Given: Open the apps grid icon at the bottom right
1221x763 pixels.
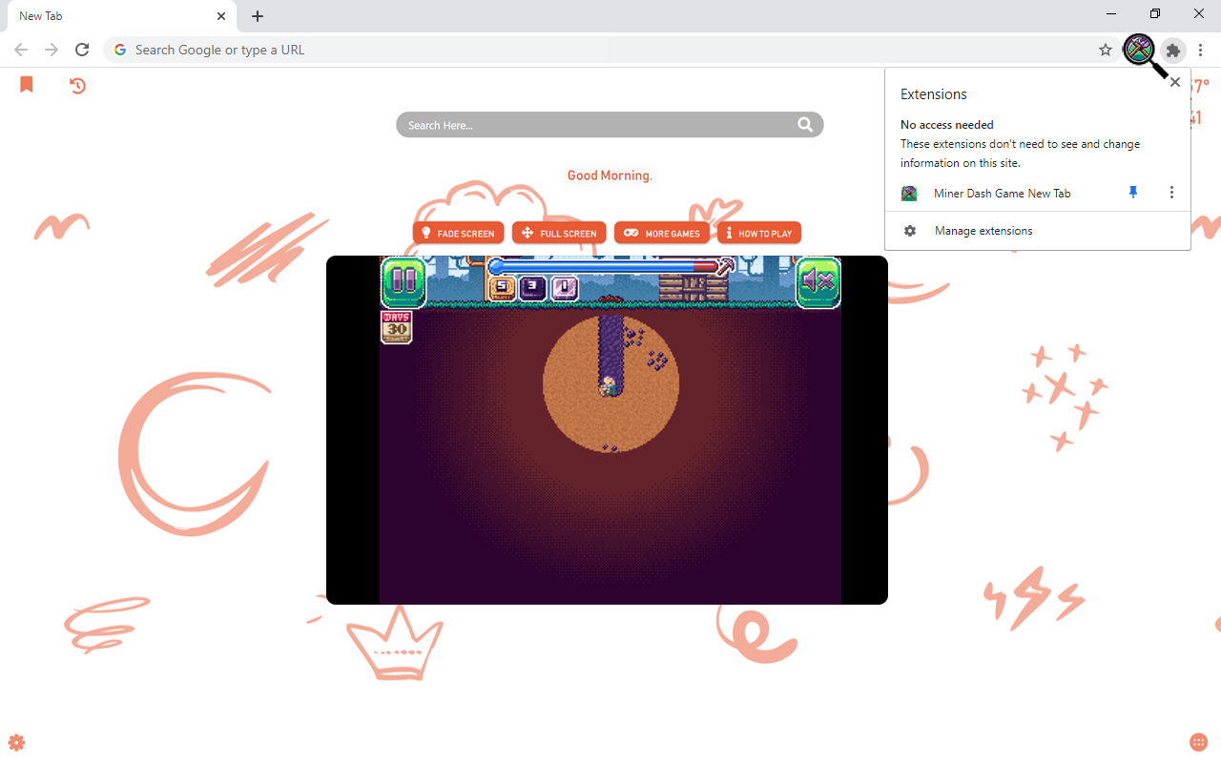Looking at the screenshot, I should coord(1199,743).
